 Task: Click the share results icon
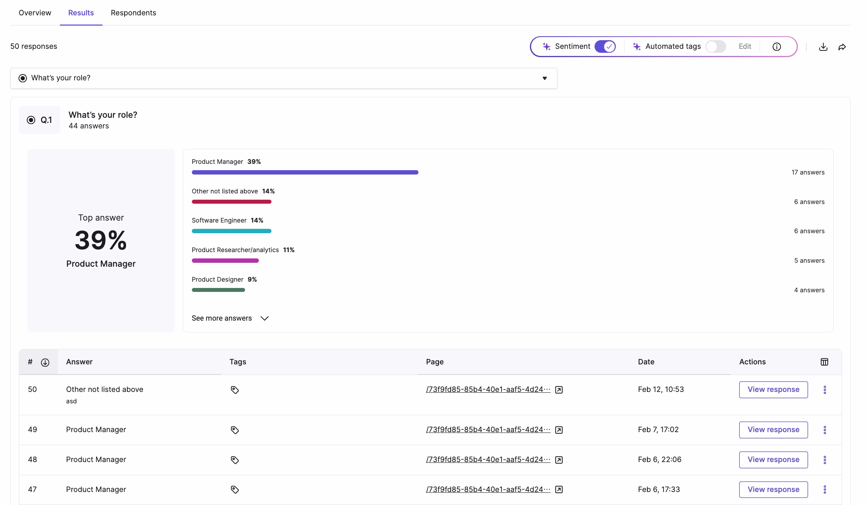842,46
